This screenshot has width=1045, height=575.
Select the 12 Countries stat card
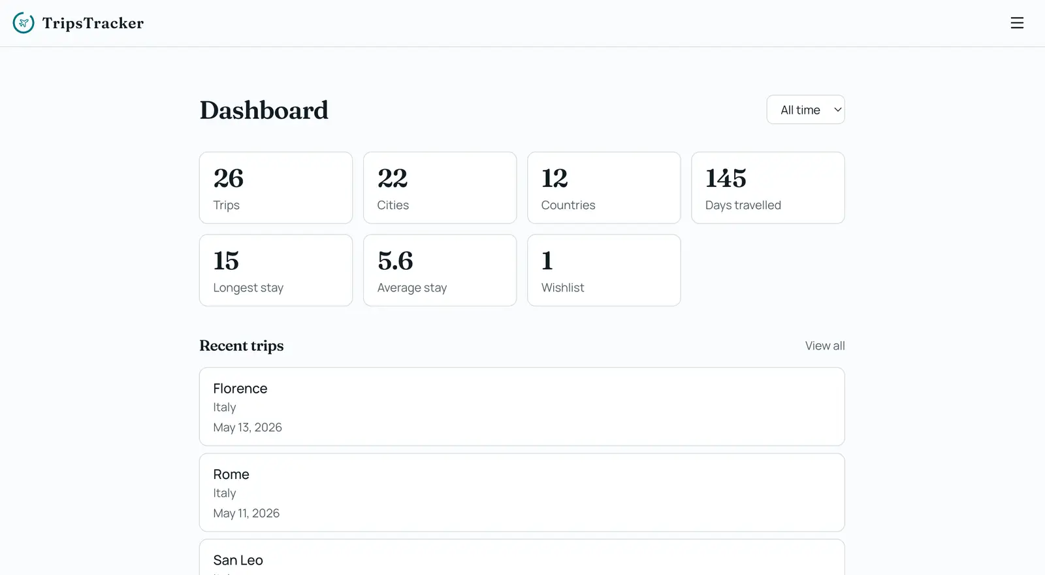[603, 188]
